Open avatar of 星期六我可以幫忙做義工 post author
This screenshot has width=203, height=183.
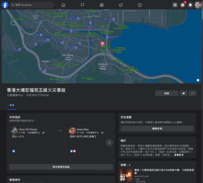pos(72,131)
